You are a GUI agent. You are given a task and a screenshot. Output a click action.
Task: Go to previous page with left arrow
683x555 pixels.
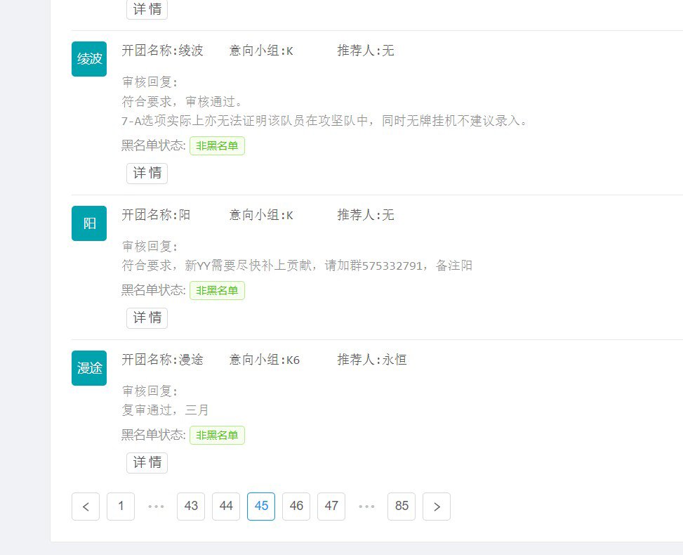86,507
